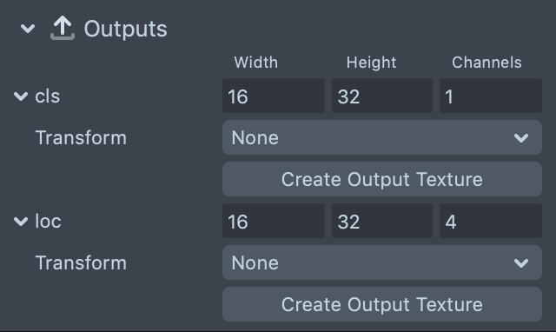Click the Outputs upload icon
Image resolution: width=556 pixels, height=332 pixels.
[x=63, y=29]
